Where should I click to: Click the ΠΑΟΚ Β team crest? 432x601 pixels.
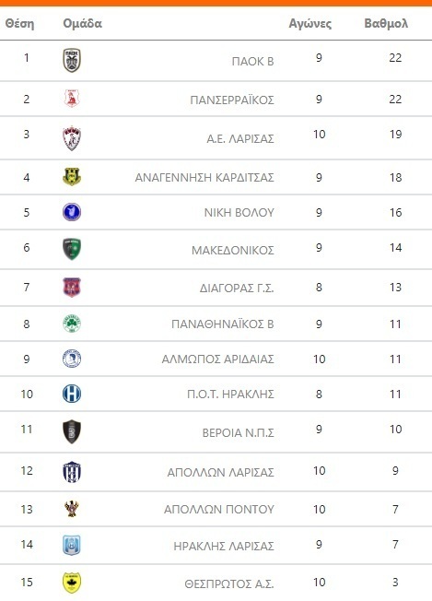72,60
